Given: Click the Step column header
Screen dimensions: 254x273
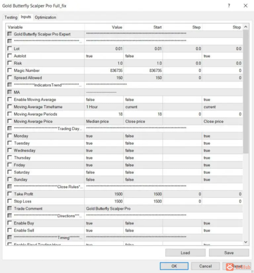Looking at the screenshot, I should click(x=182, y=27).
